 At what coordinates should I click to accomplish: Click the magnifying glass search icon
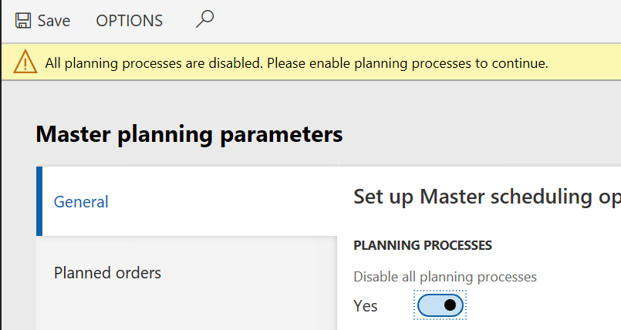pos(204,19)
